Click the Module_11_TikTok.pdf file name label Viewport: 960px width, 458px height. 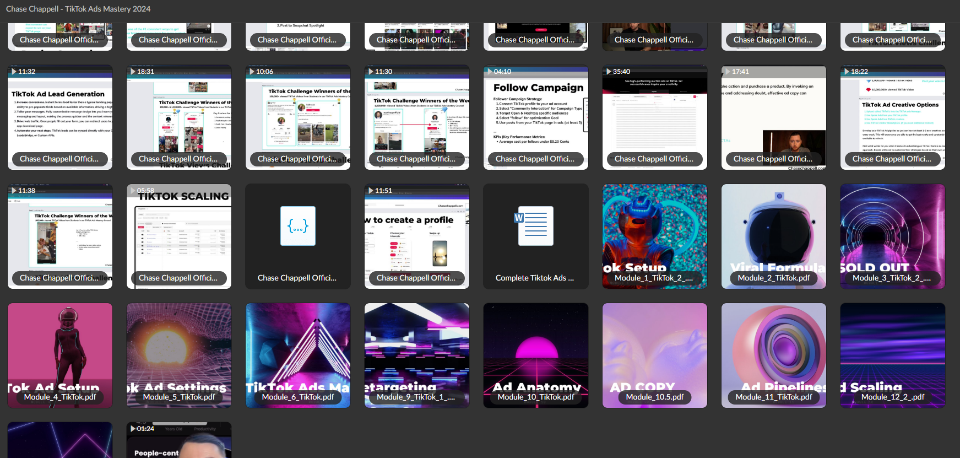(x=774, y=397)
